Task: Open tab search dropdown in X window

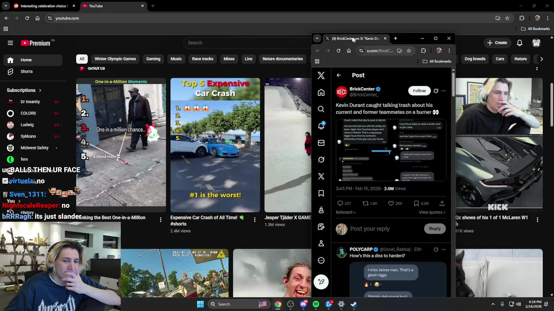Action: (317, 38)
